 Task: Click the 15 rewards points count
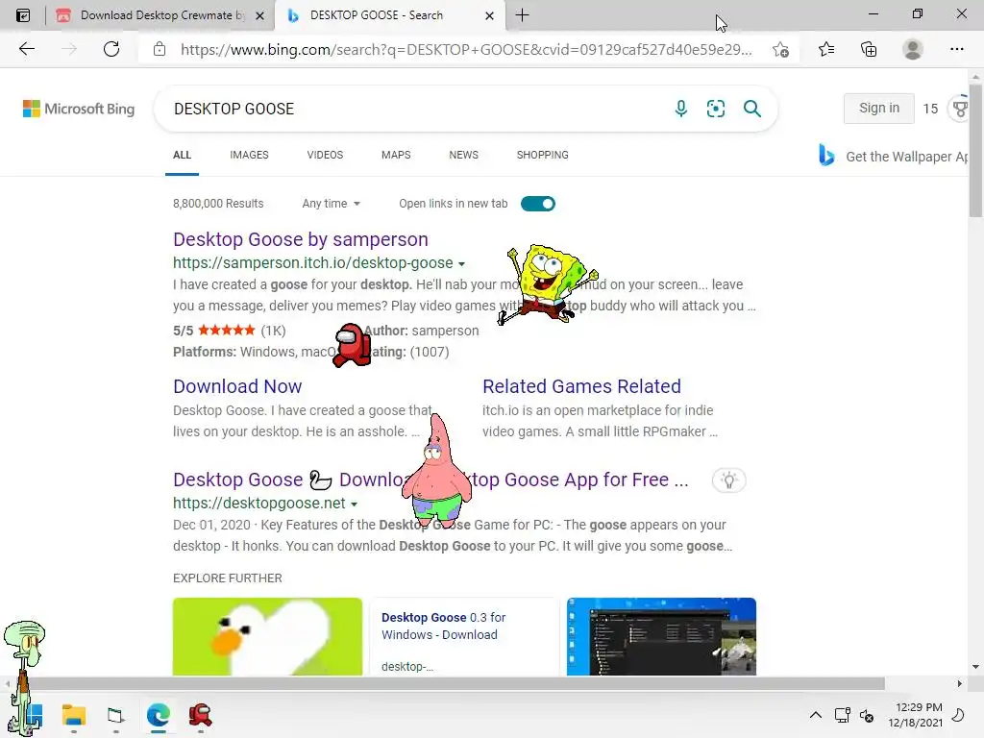(930, 109)
